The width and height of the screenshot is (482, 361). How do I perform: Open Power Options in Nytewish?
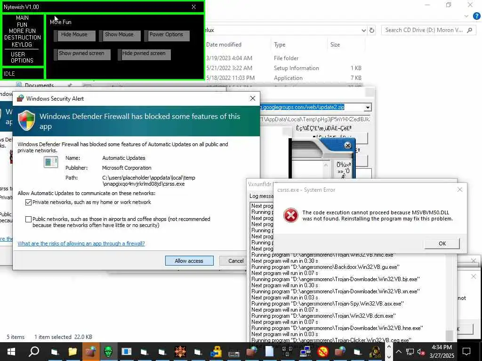tap(167, 36)
